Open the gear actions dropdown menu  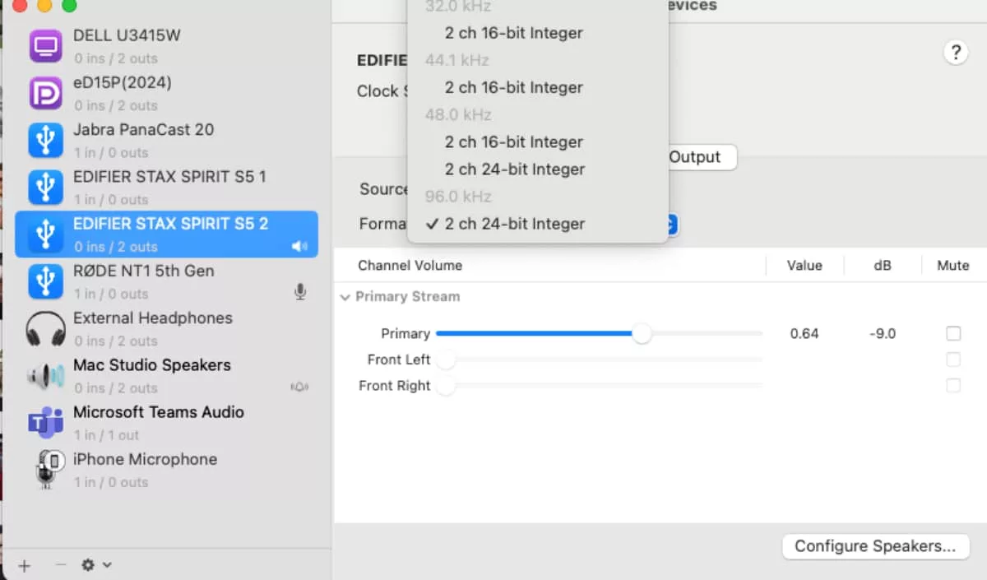click(95, 565)
